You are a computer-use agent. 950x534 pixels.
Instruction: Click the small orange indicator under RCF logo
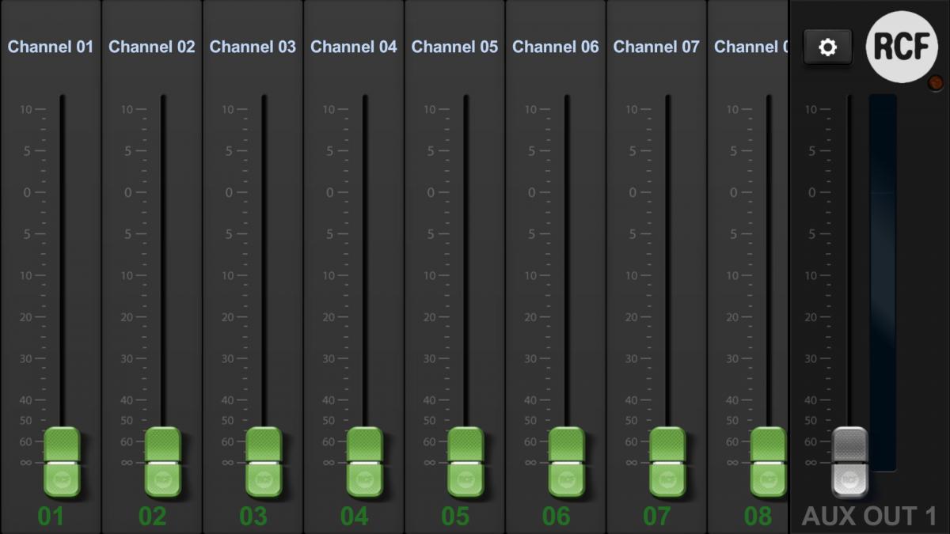[x=935, y=82]
